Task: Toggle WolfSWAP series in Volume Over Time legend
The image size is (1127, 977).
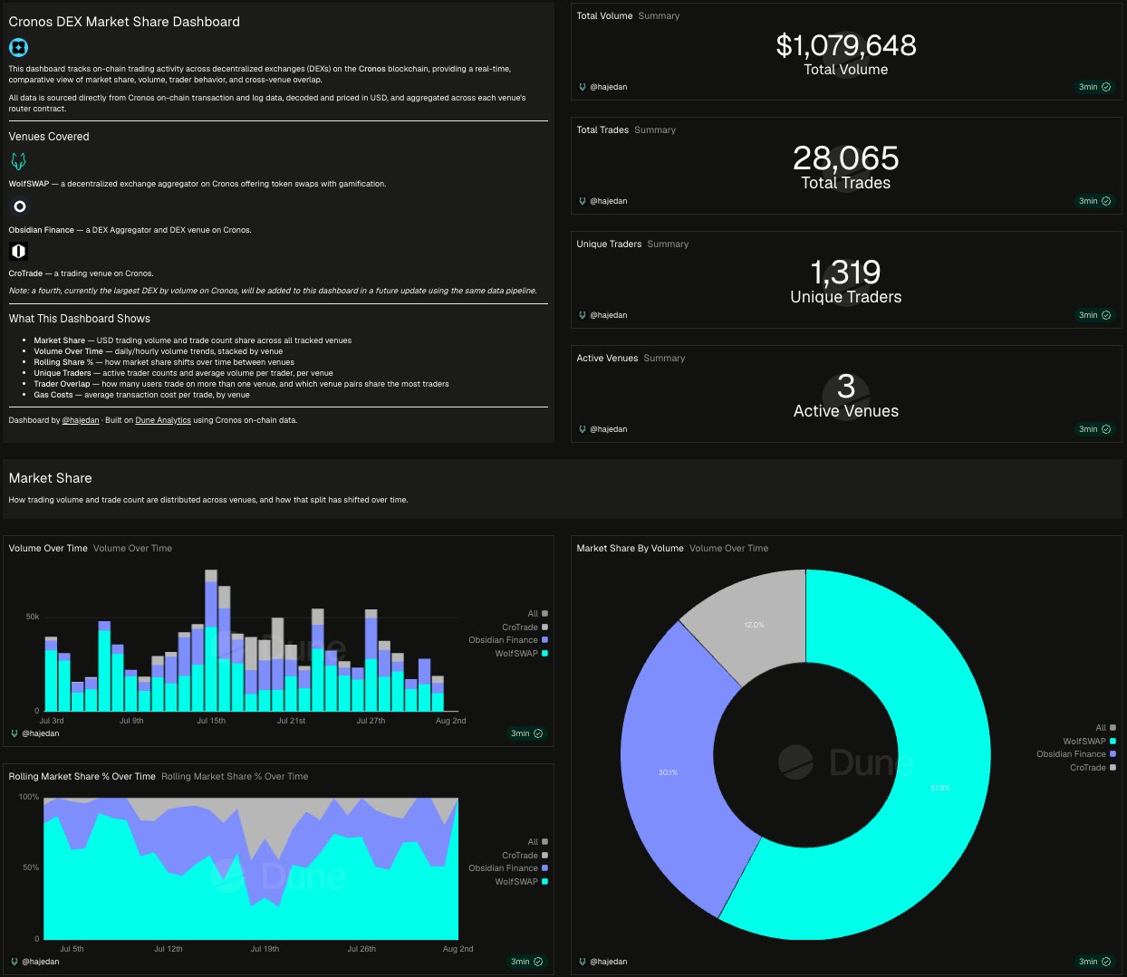Action: [x=521, y=654]
